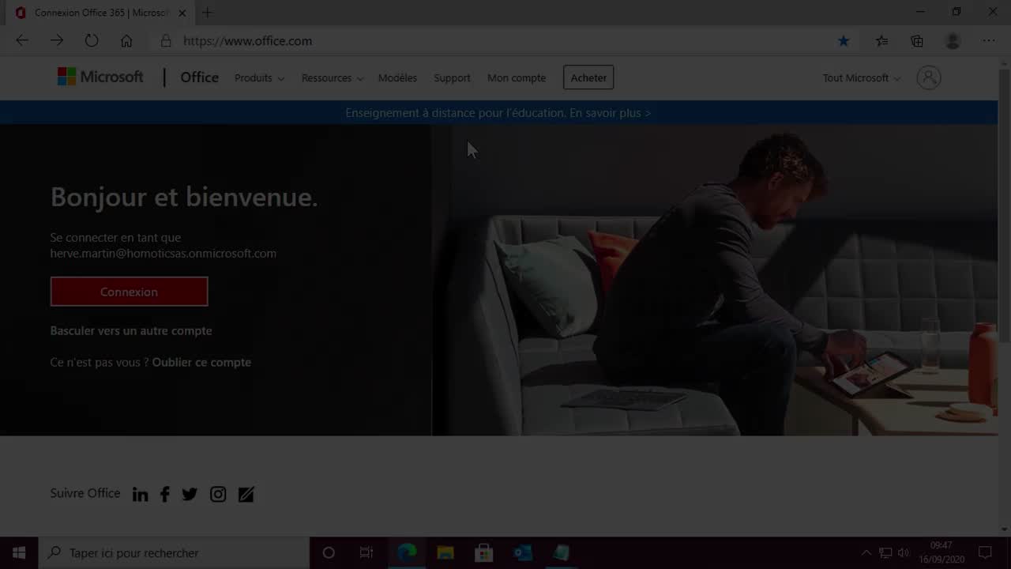This screenshot has width=1011, height=569.
Task: Open the Office Instagram social icon
Action: 218,494
